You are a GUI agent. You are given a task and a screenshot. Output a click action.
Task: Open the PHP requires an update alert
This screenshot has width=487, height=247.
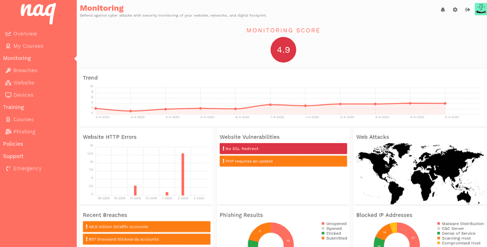coord(283,161)
